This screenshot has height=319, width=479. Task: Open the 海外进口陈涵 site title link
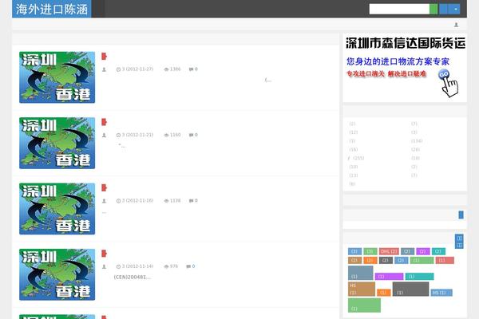[52, 9]
